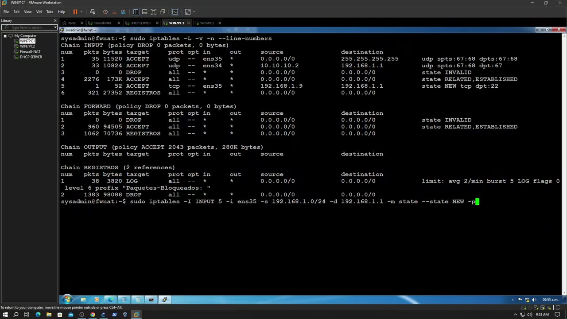
Task: Select WIN7PC1 in the library tree
Action: (27, 41)
